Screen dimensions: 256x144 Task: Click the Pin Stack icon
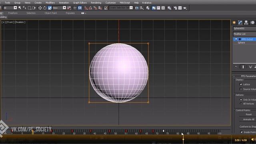[x=236, y=67]
